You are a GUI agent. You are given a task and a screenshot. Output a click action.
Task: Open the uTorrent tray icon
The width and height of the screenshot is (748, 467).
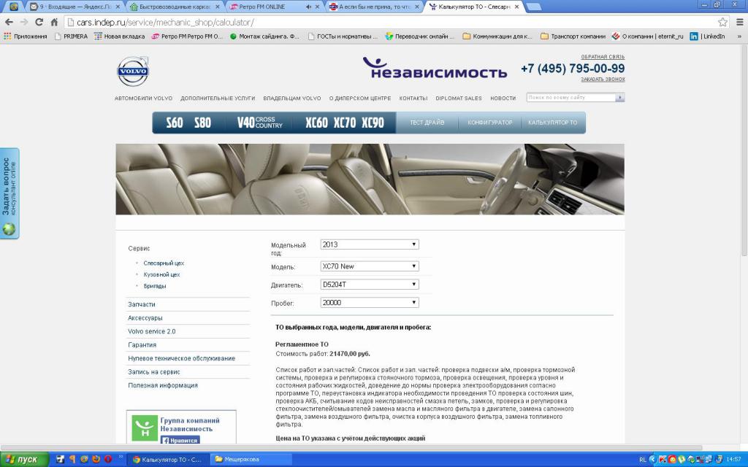(682, 460)
